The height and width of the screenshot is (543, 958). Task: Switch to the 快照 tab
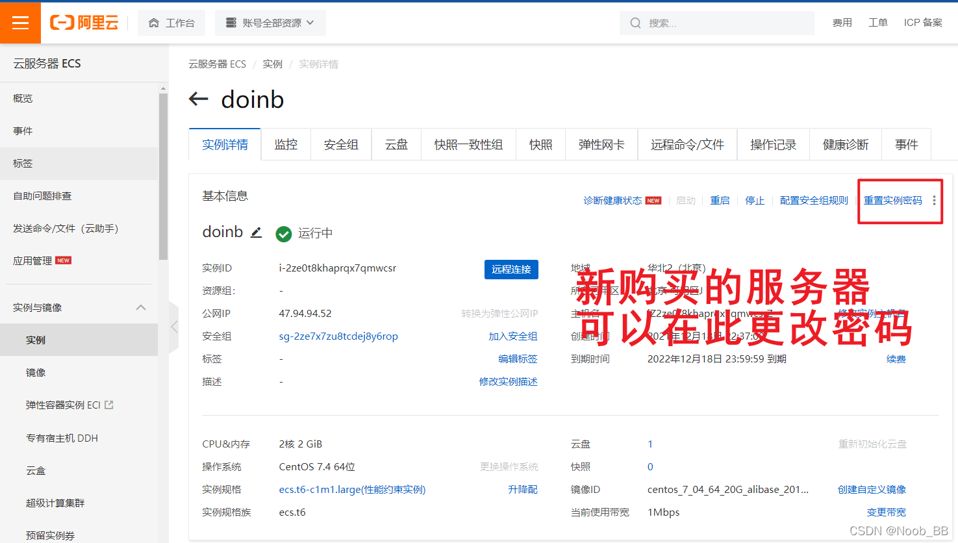540,144
